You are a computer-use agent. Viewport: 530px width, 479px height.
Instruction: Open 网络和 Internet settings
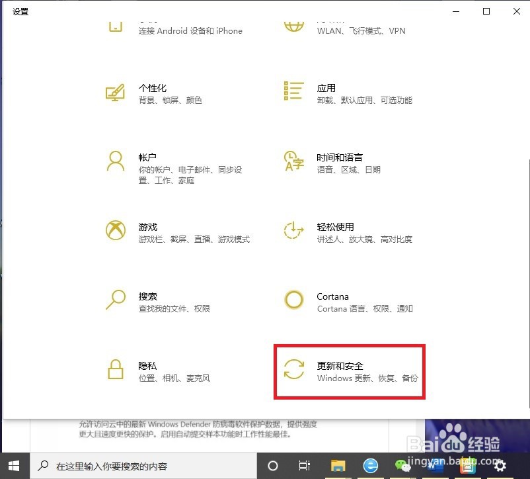(x=350, y=26)
